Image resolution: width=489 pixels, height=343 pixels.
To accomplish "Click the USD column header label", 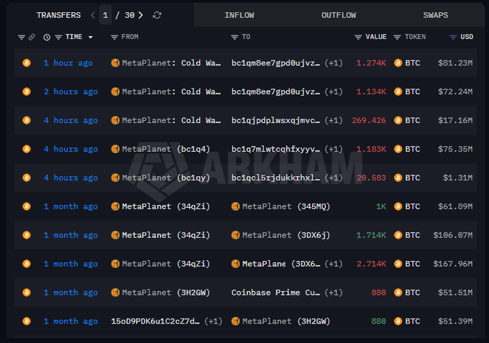I will 467,37.
